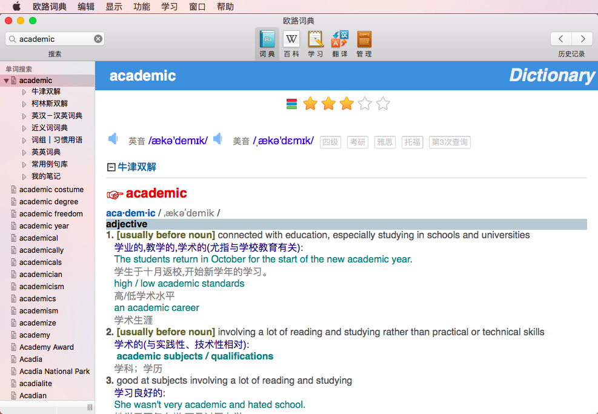This screenshot has height=414, width=598.
Task: Select academically in word list
Action: click(x=42, y=250)
